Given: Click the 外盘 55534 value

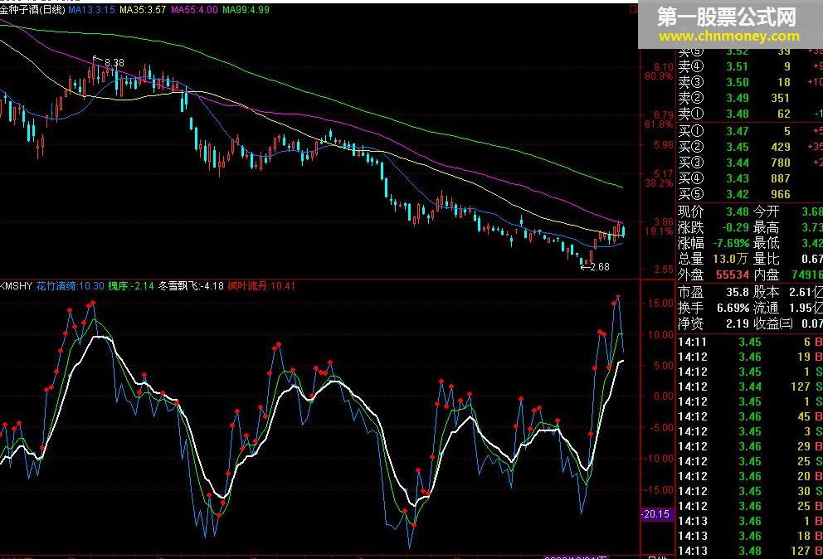Looking at the screenshot, I should (x=733, y=275).
